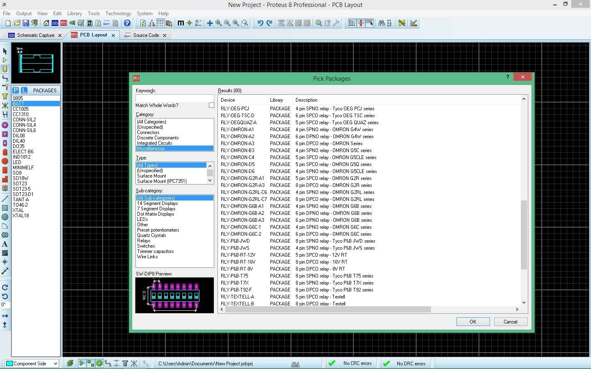Select the 2D graphics line tool

(5, 198)
